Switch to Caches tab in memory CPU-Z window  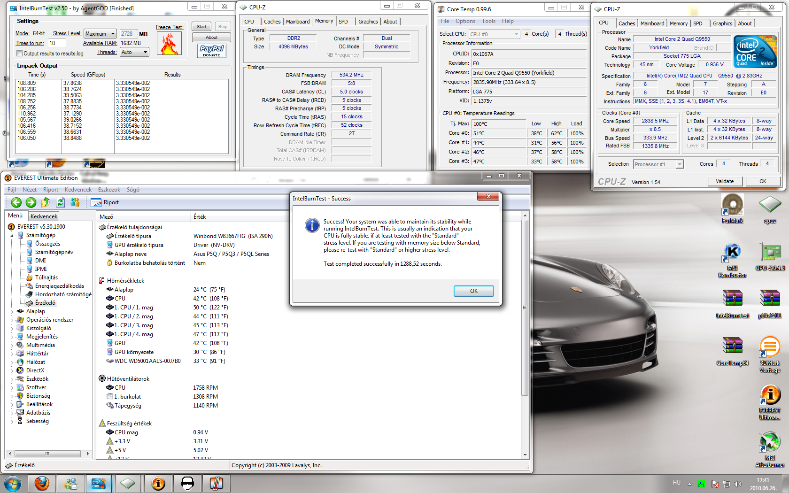click(x=272, y=22)
